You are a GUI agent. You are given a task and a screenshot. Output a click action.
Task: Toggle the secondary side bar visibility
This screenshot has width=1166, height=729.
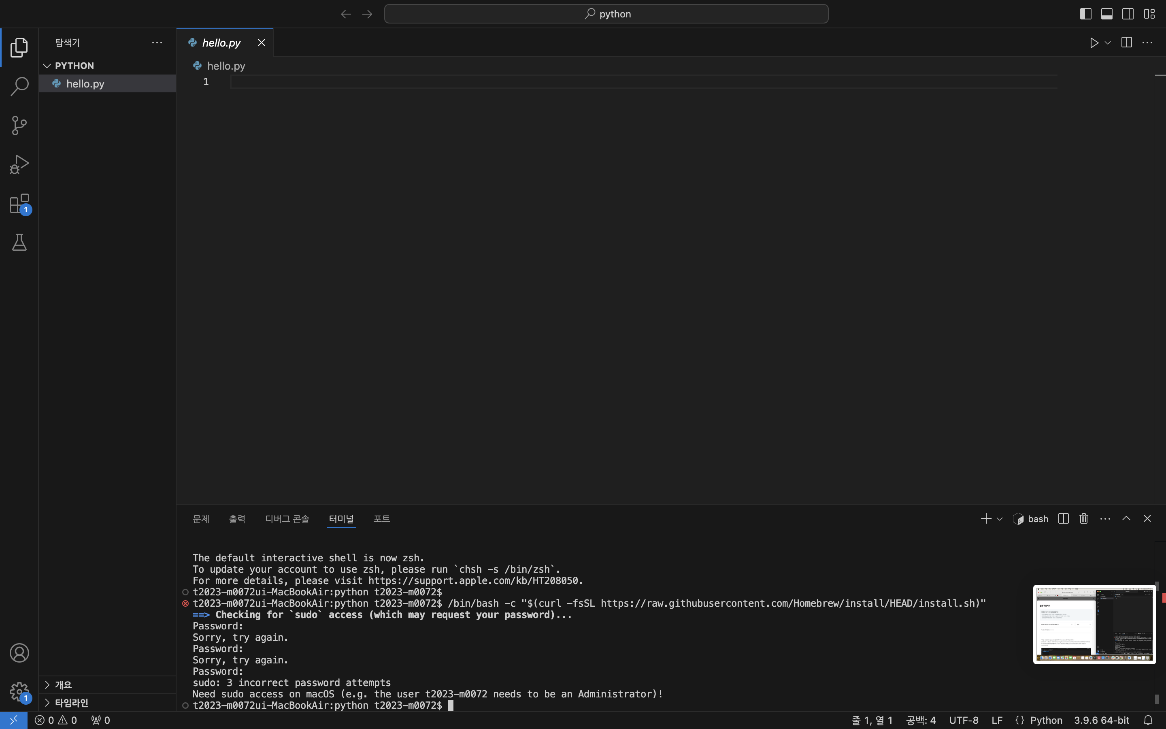click(1128, 14)
